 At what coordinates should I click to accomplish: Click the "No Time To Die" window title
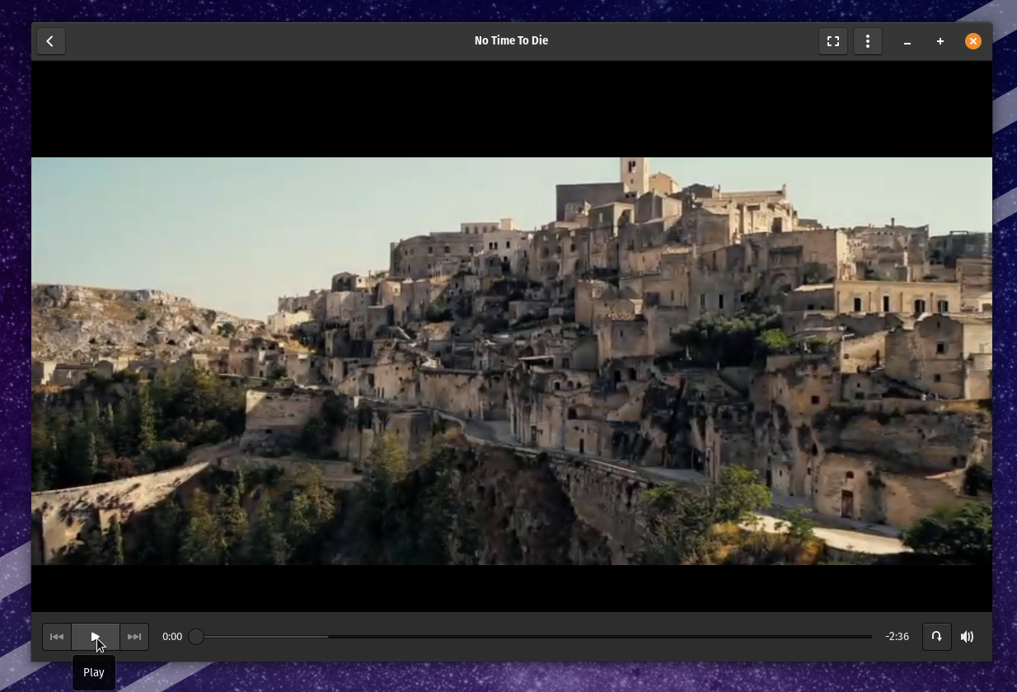(511, 40)
